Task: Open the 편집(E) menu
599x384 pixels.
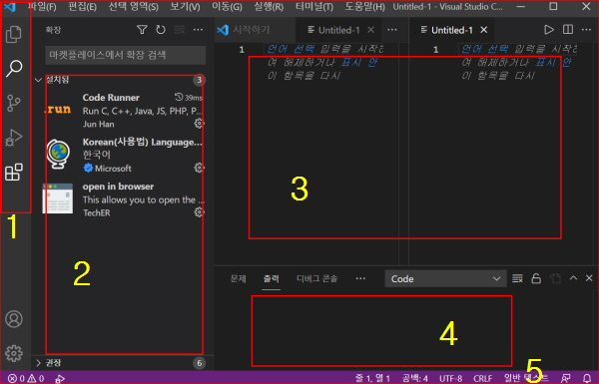Action: 82,7
